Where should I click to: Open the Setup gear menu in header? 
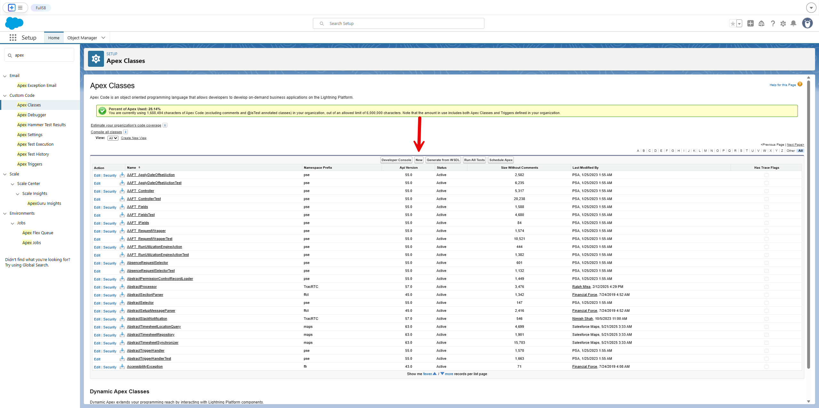click(783, 23)
